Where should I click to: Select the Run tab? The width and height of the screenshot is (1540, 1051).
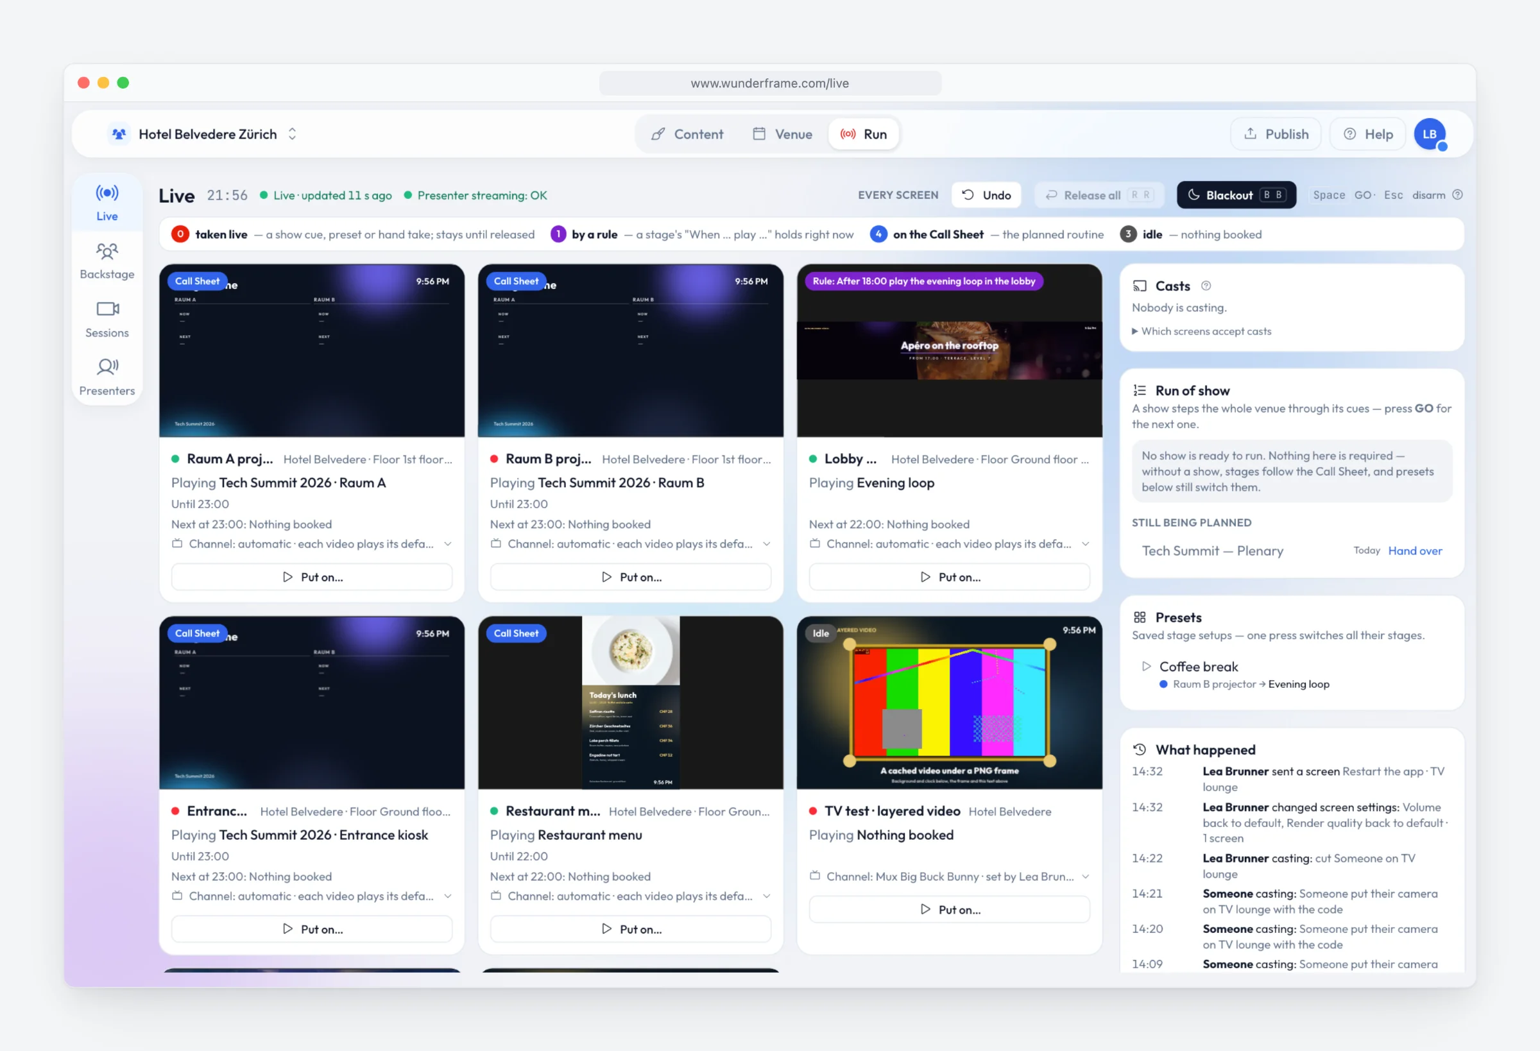coord(864,134)
